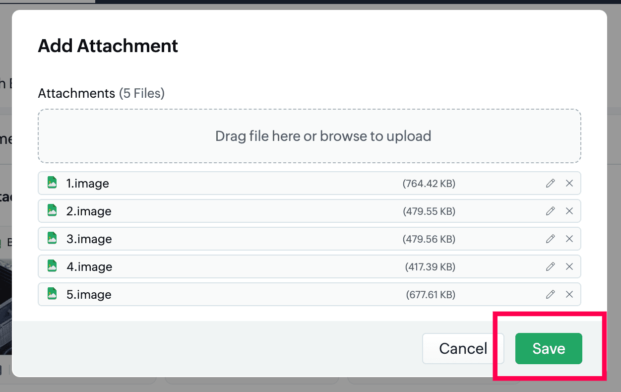Click the pencil edit icon for 1.image
The width and height of the screenshot is (621, 392).
pos(550,184)
